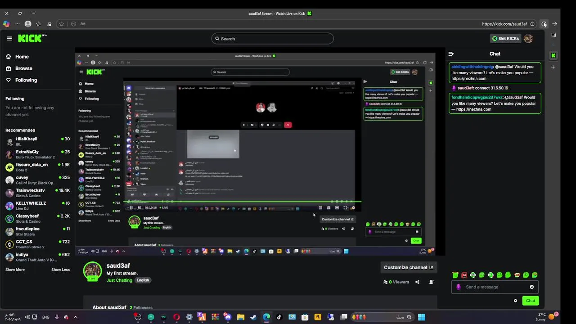
Task: Click the plus icon in the browser sidebar
Action: pyautogui.click(x=553, y=67)
